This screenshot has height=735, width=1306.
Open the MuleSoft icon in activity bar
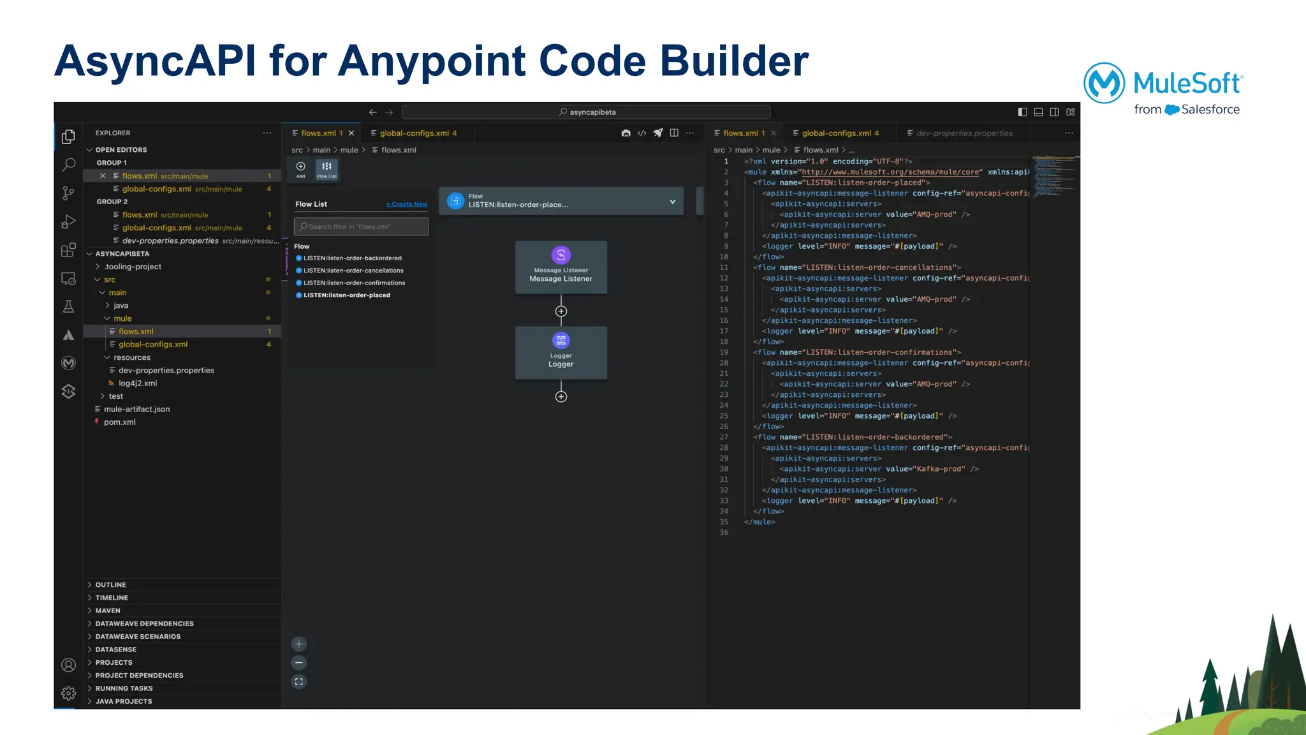point(68,363)
